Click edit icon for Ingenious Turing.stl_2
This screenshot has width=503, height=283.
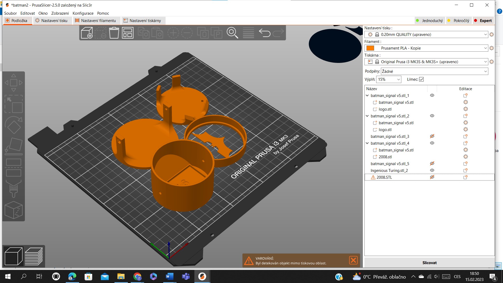click(466, 171)
